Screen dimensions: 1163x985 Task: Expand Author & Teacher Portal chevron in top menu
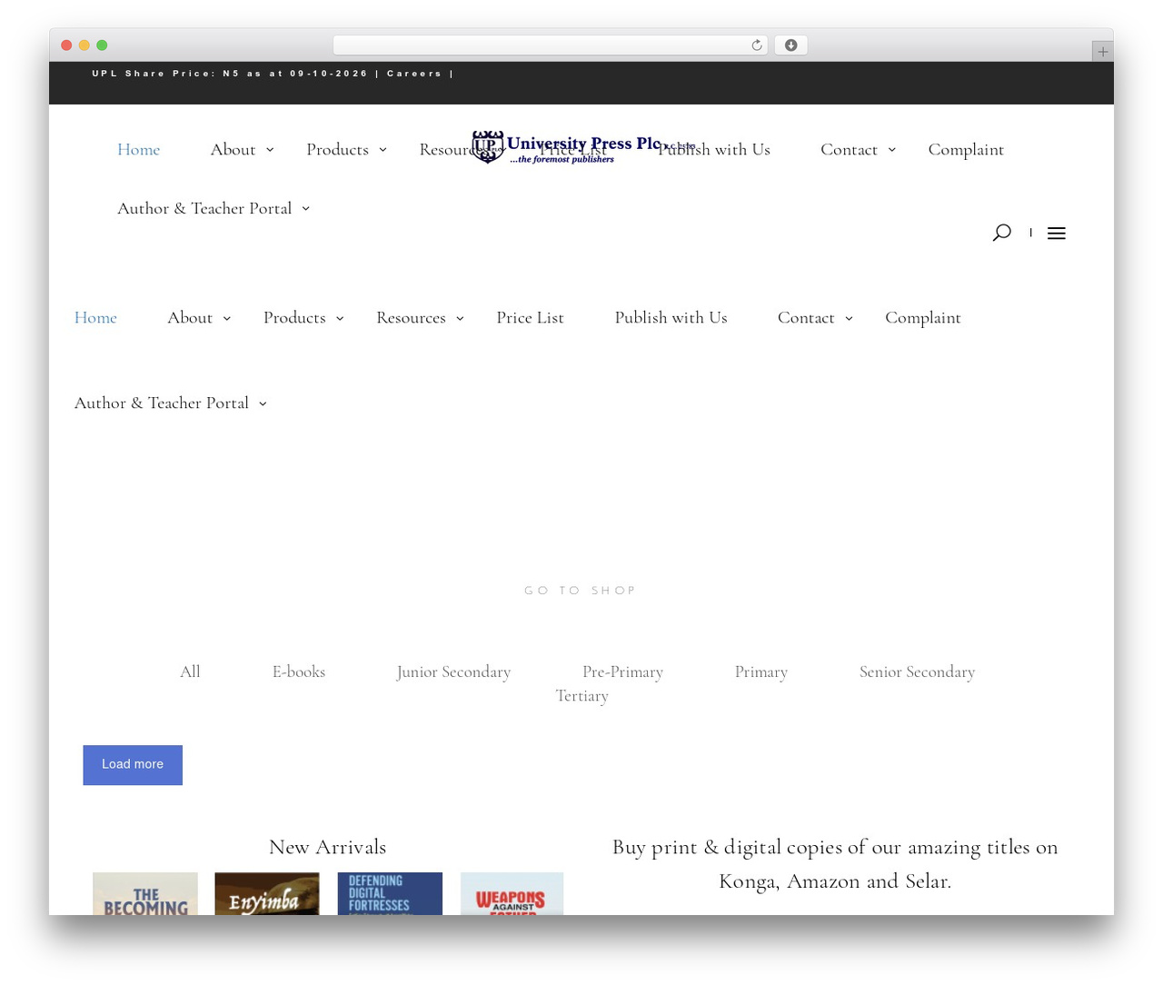(x=305, y=209)
